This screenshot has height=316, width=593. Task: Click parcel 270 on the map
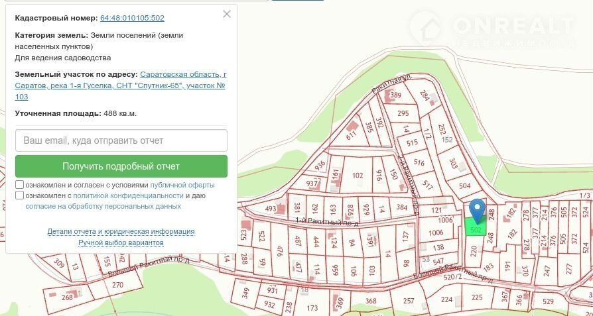point(118,285)
